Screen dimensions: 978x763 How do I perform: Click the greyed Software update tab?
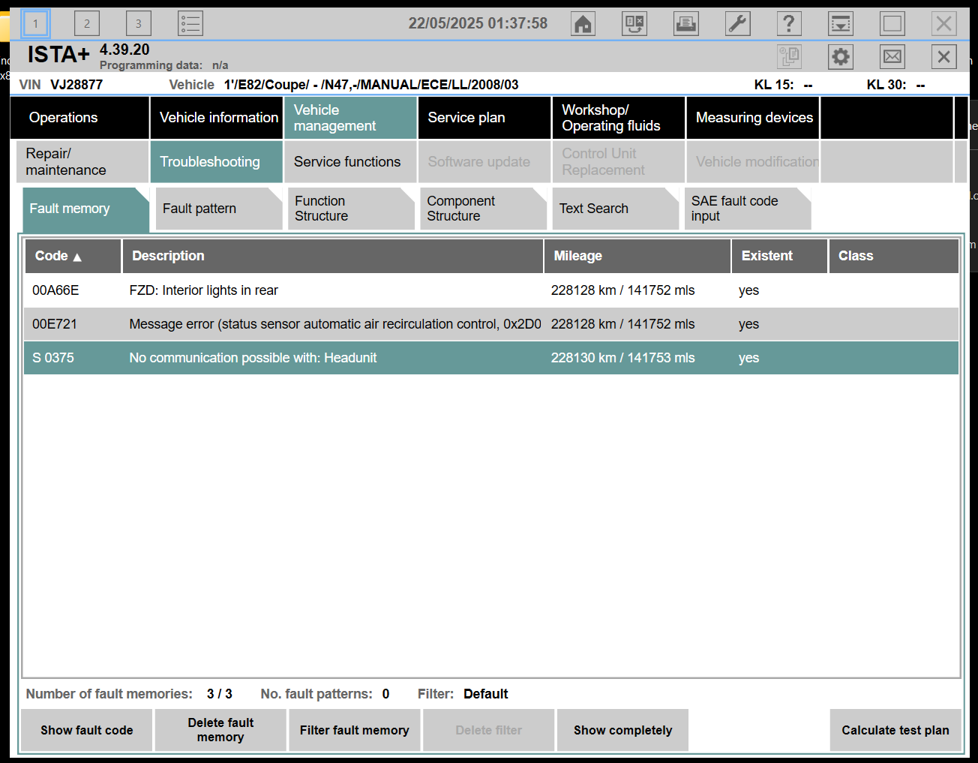point(484,162)
